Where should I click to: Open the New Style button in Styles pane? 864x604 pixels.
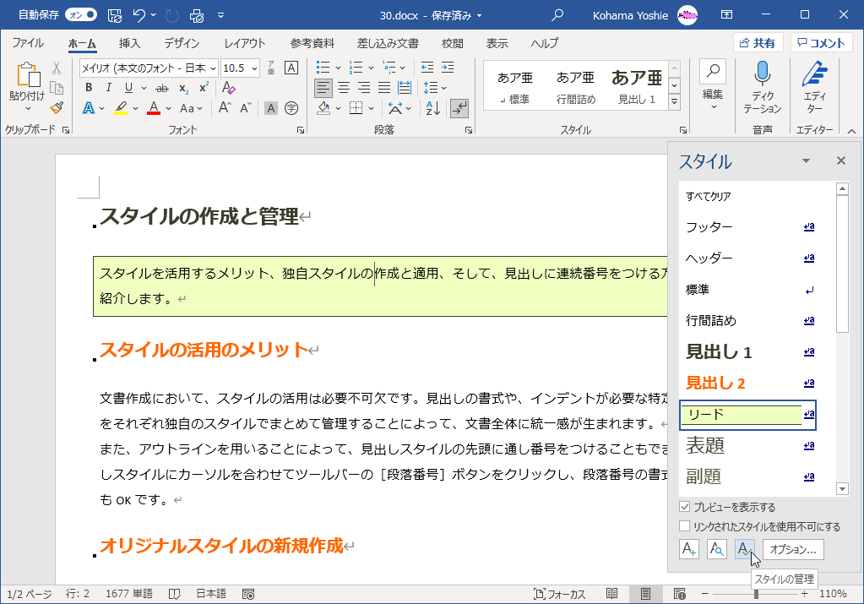pos(689,549)
